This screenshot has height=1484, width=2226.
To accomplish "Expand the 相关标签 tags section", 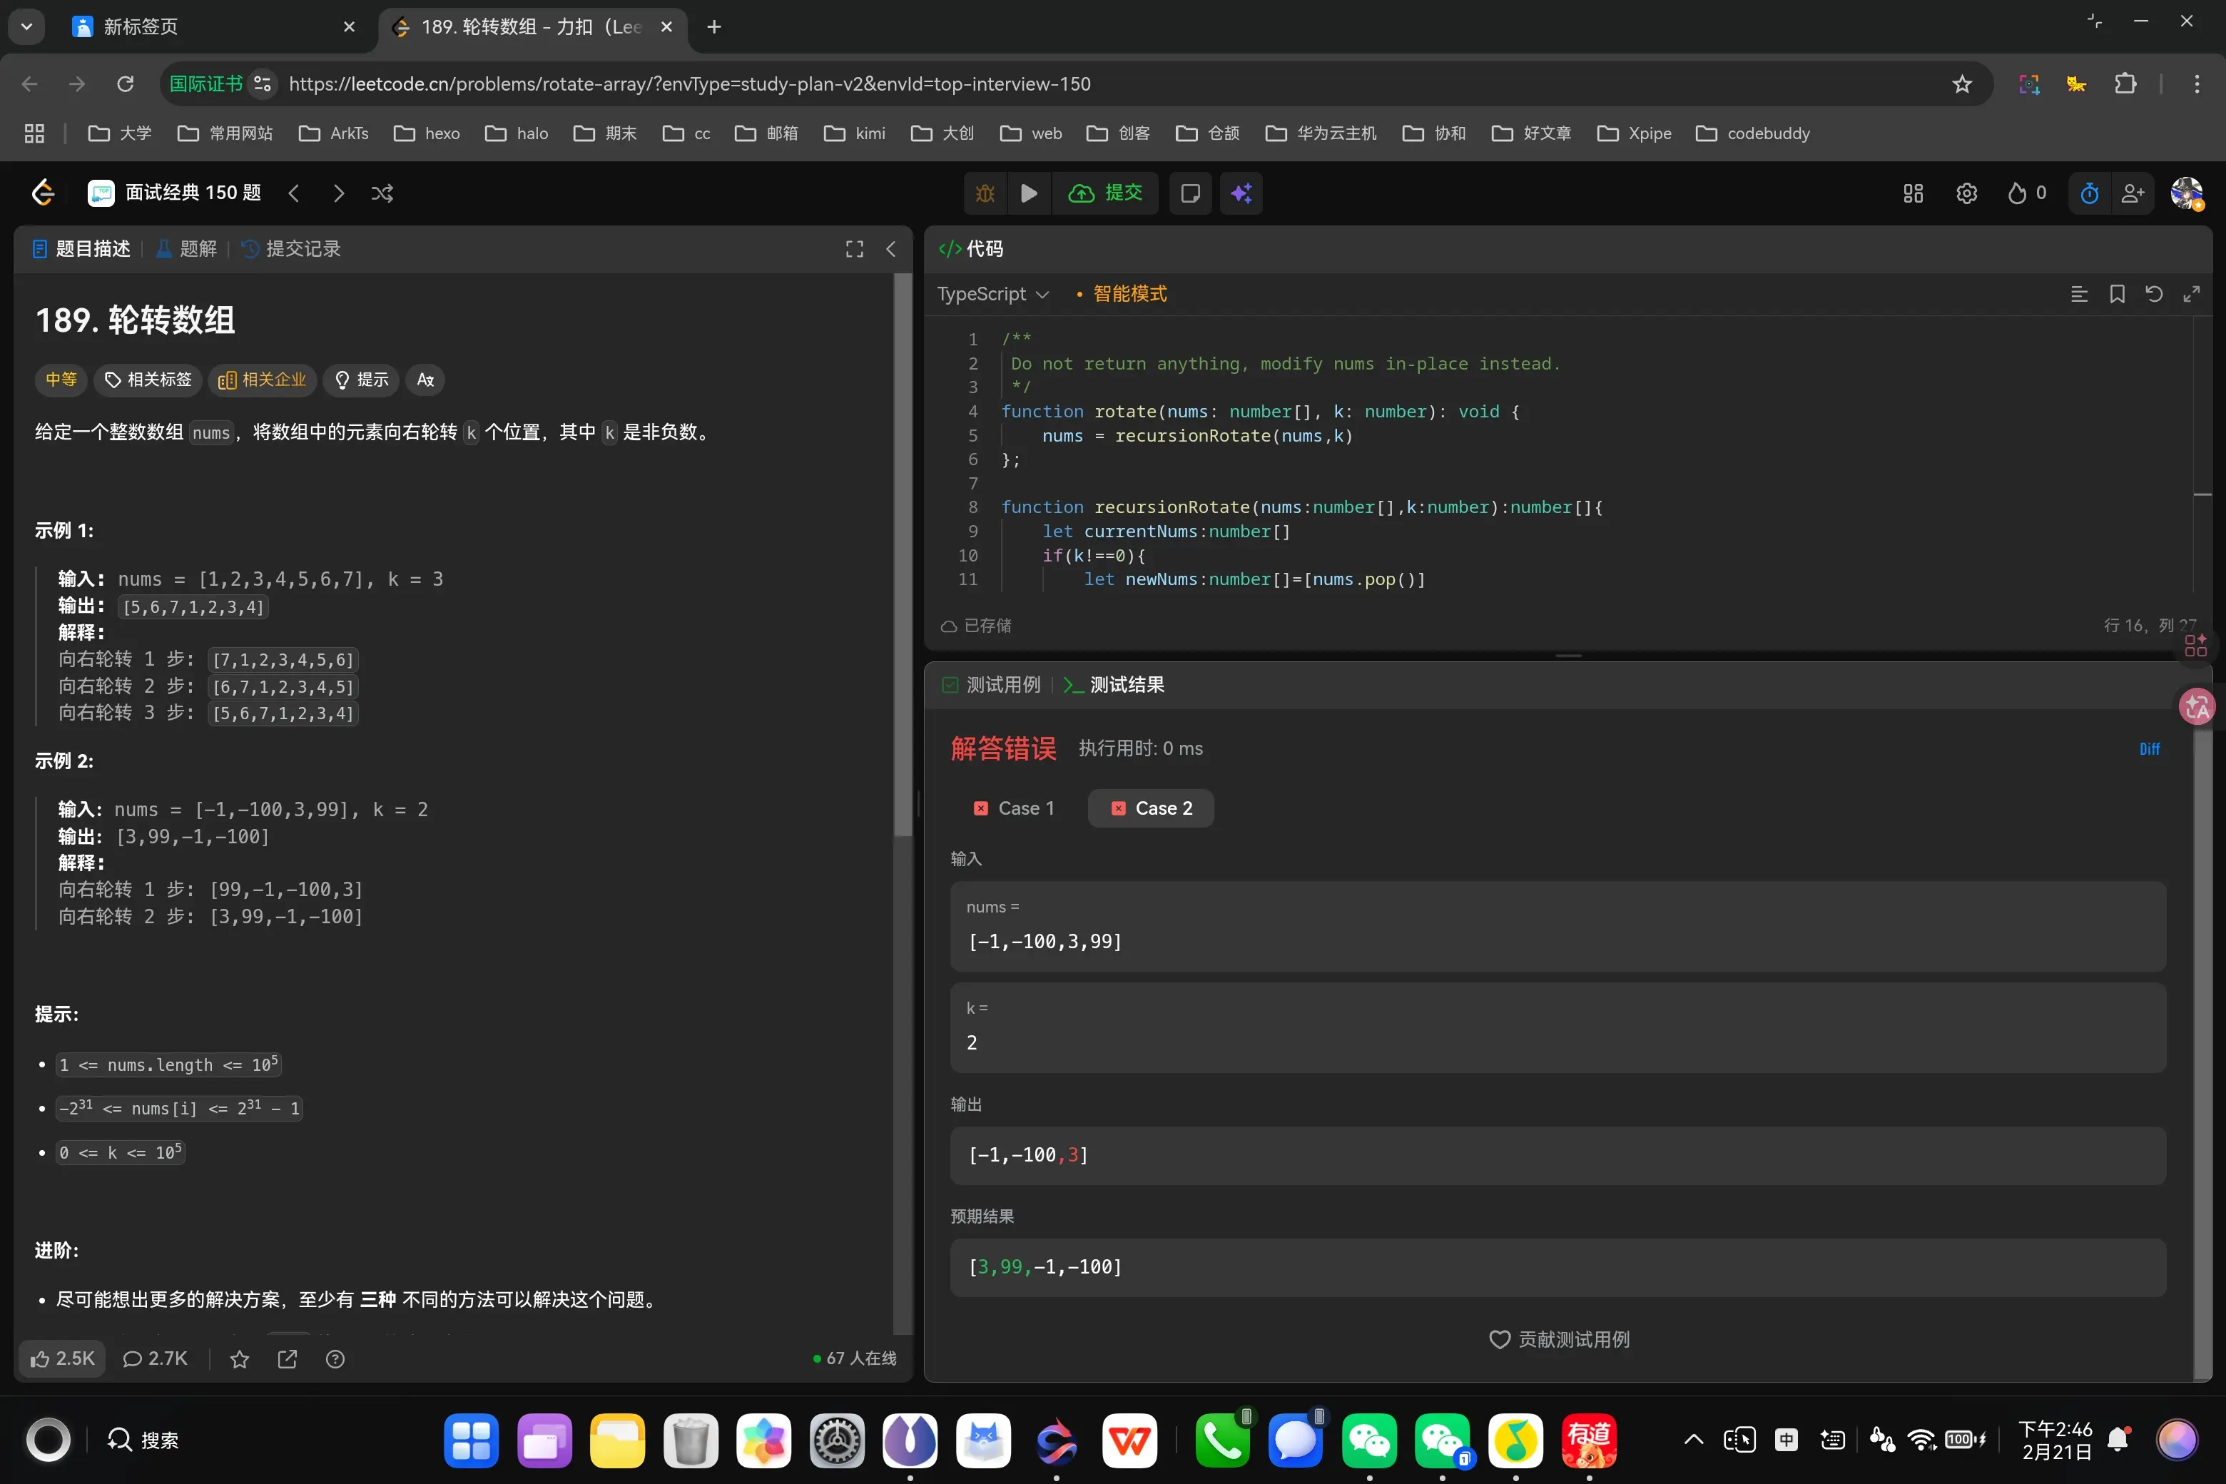I will (148, 380).
